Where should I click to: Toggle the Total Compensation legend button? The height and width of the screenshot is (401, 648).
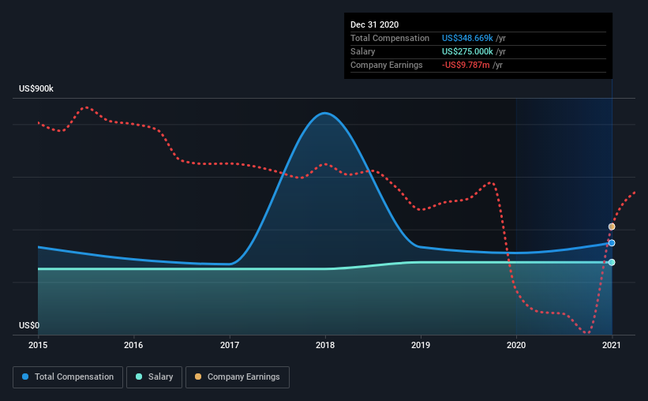[x=68, y=377]
